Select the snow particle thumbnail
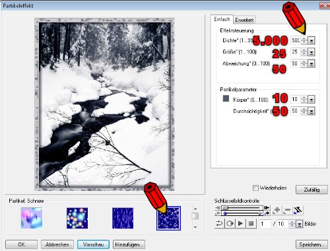This screenshot has height=251, width=330. 169,219
